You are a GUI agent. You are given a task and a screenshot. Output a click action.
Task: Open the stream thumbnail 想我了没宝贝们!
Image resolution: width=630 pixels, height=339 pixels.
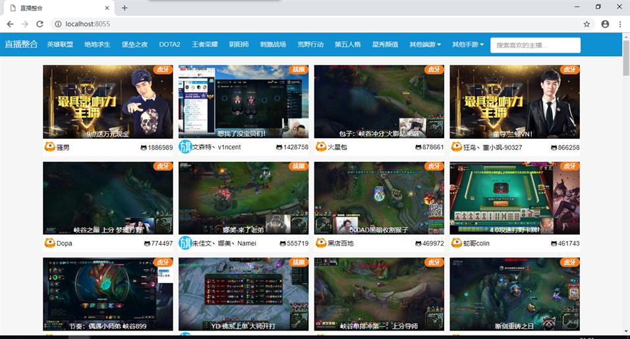pyautogui.click(x=243, y=102)
